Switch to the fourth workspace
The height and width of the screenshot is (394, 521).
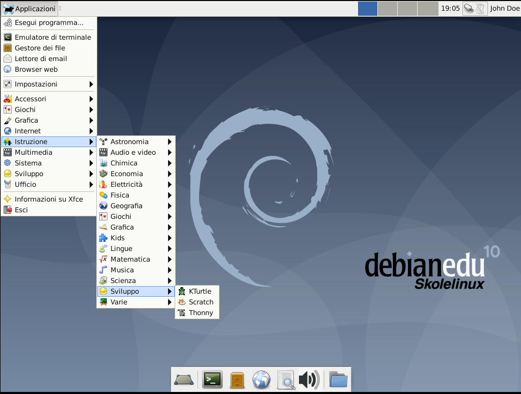[x=428, y=9]
